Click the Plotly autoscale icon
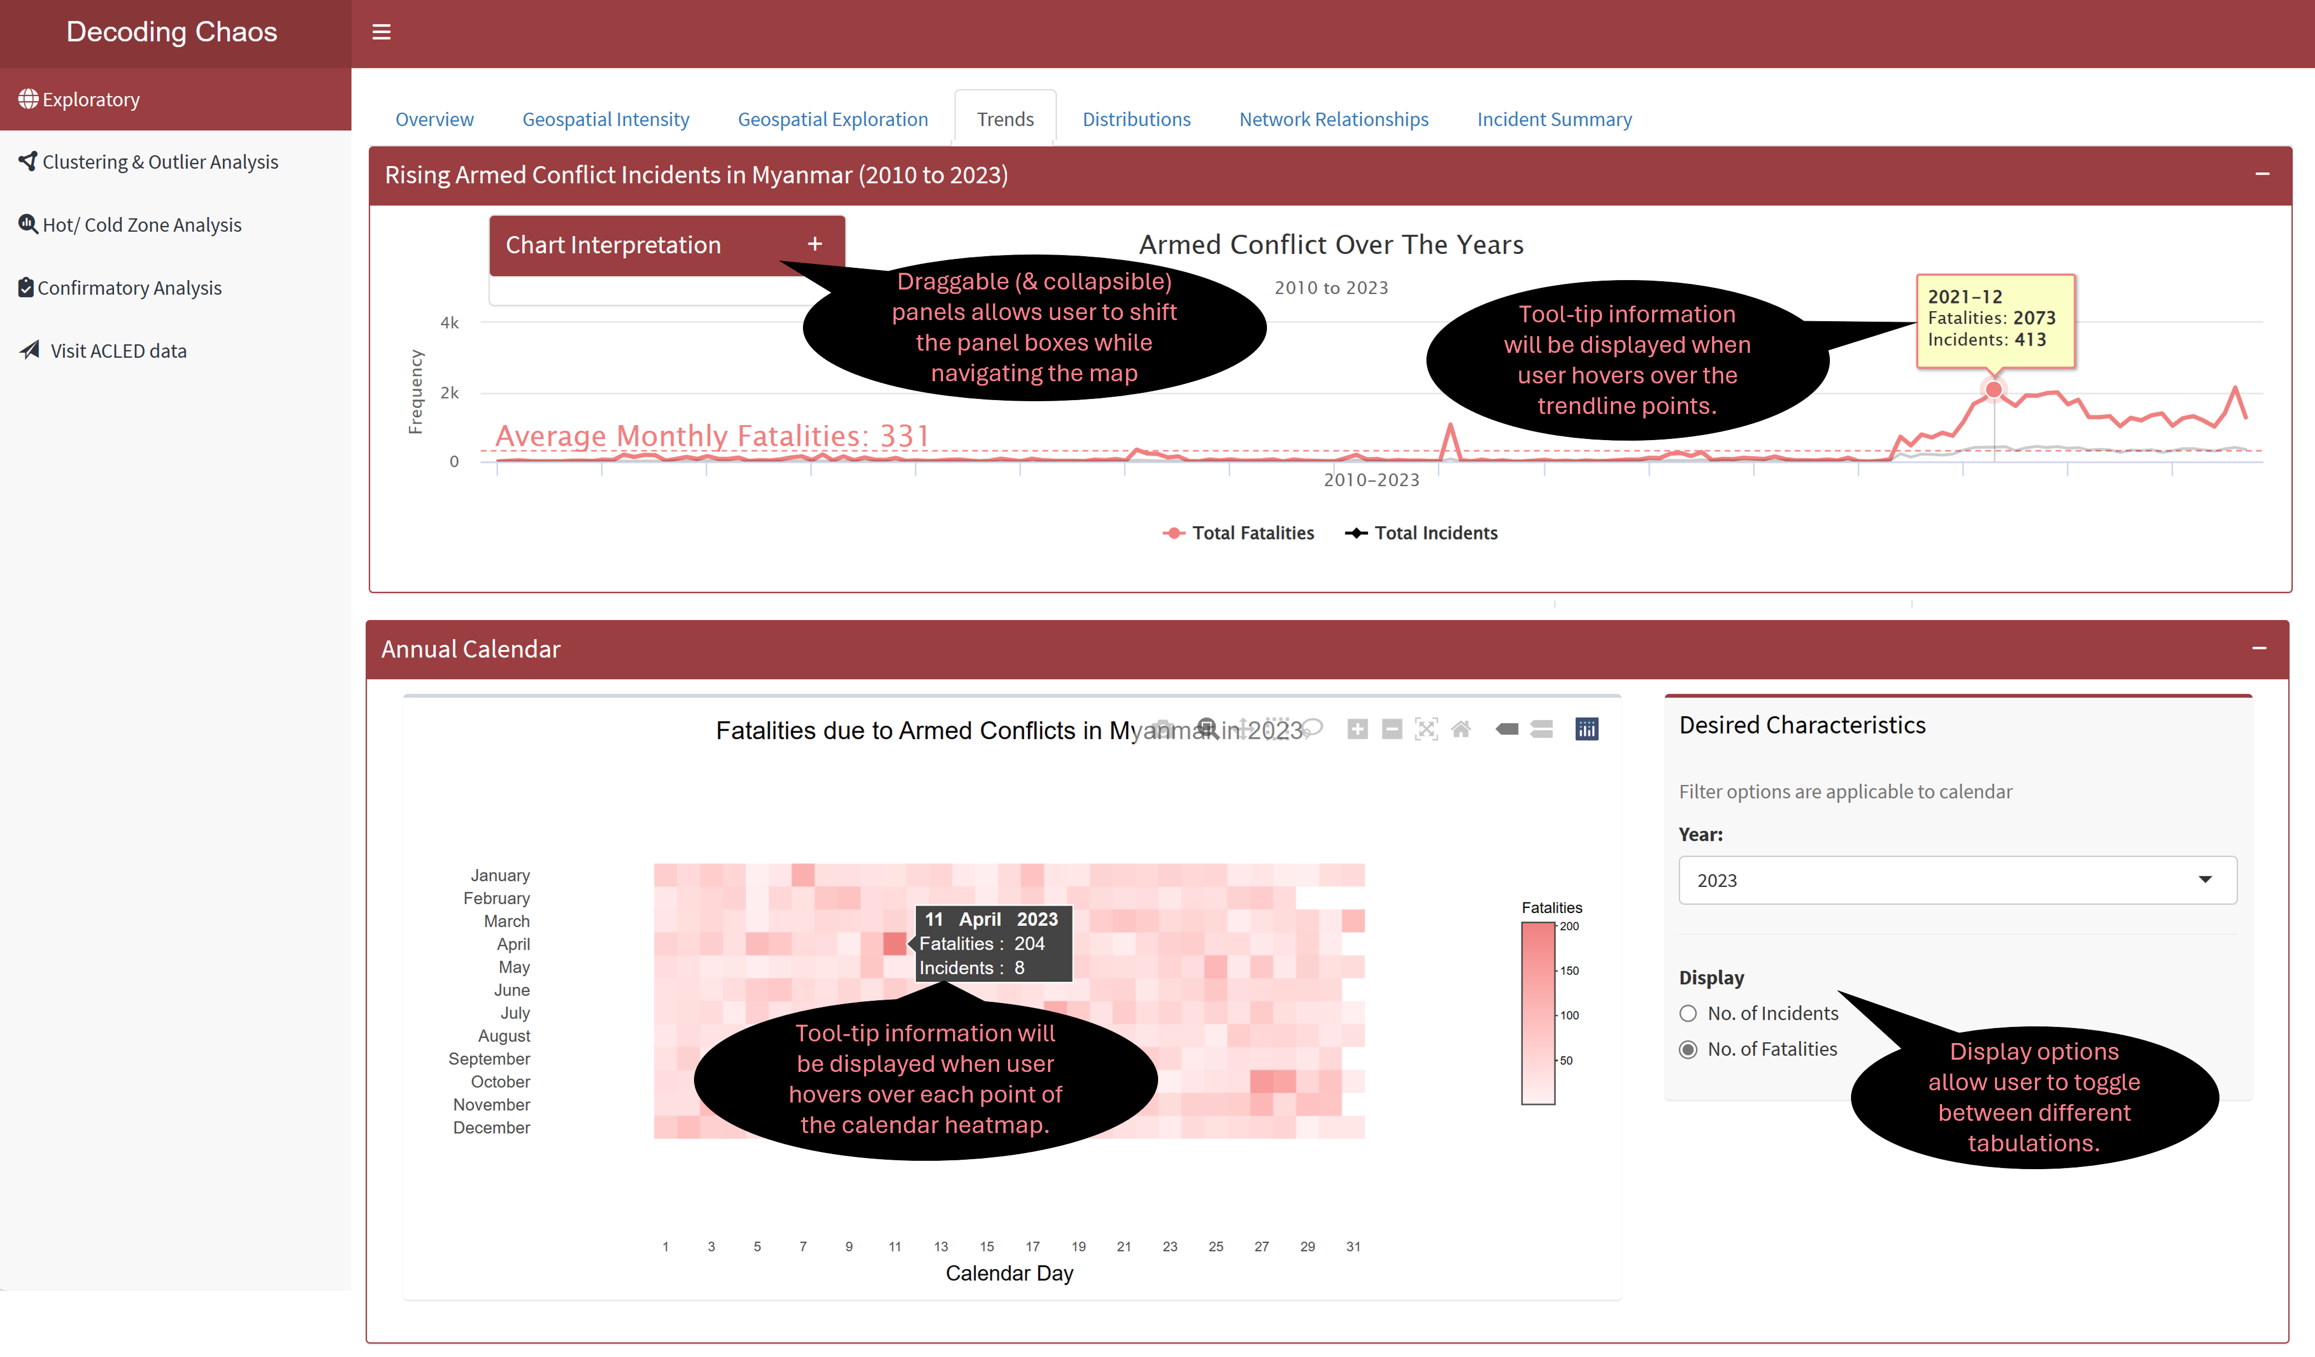2315x1357 pixels. coord(1426,730)
